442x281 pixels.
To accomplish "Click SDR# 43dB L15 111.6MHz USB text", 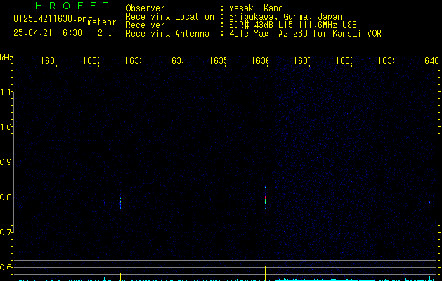I will coord(293,25).
